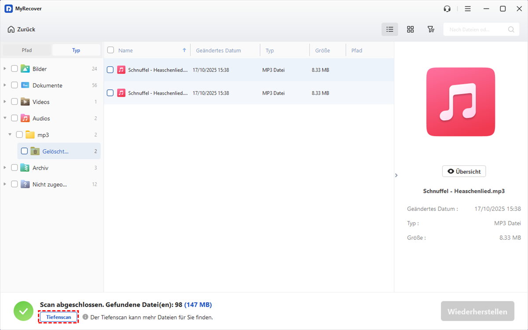Viewport: 528px width, 330px height.
Task: Click the large music note preview thumbnail
Action: (461, 102)
